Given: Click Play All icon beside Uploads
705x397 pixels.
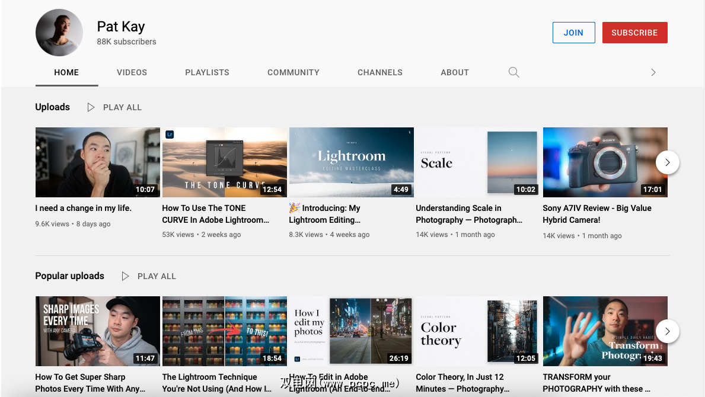Looking at the screenshot, I should click(x=91, y=107).
